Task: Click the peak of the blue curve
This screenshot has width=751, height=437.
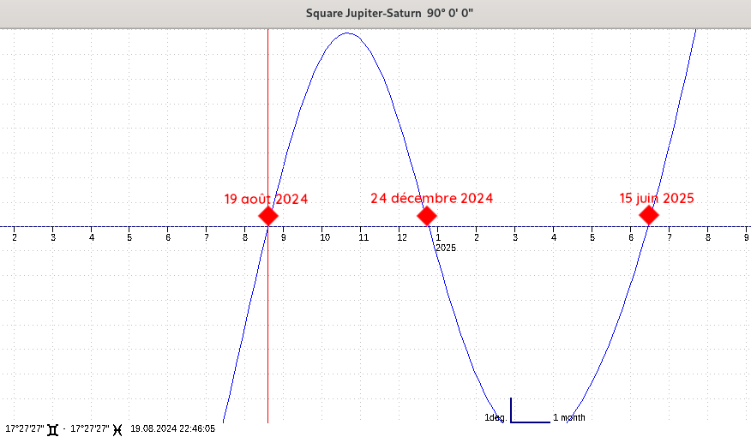Action: tap(347, 33)
